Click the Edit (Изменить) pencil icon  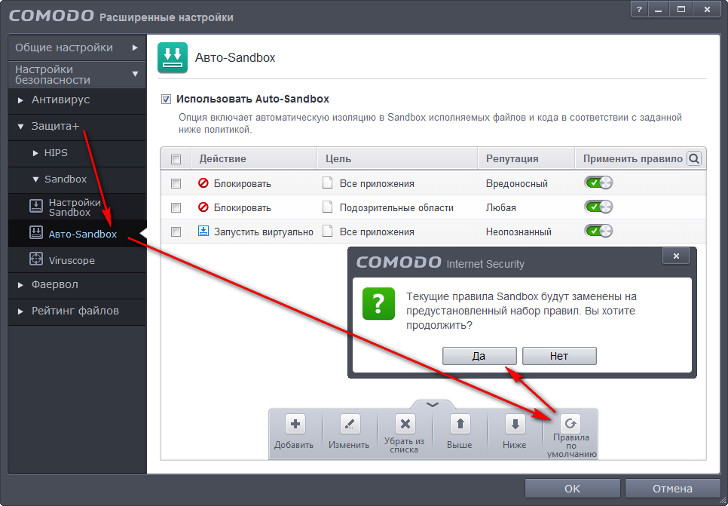(x=350, y=425)
